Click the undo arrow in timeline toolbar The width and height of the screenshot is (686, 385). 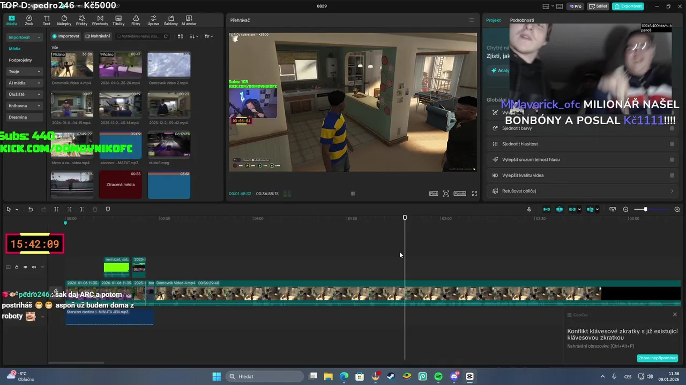[x=31, y=209]
